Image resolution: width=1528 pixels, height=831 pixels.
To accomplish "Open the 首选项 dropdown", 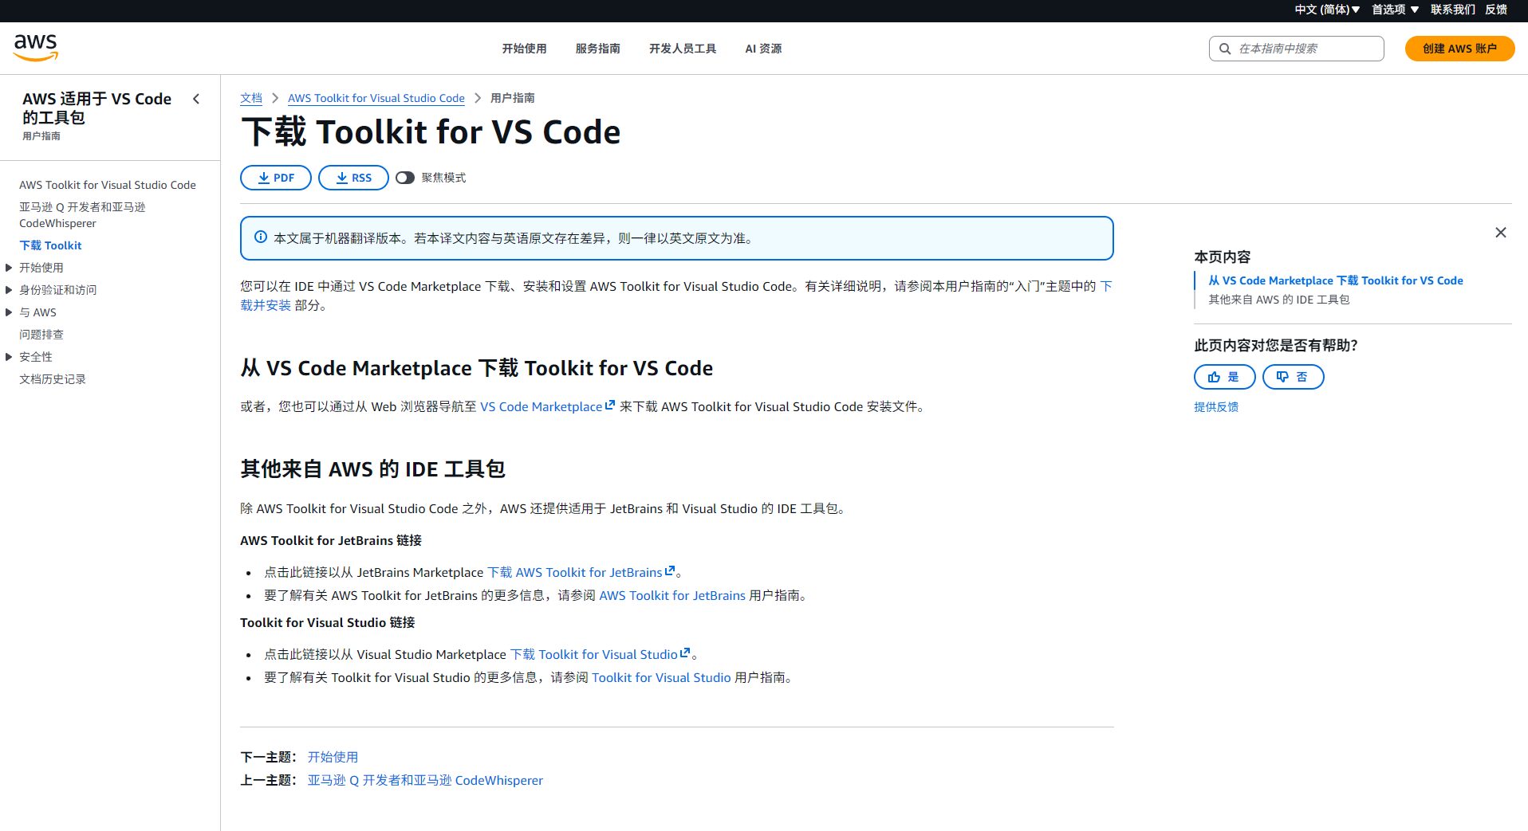I will (x=1394, y=10).
